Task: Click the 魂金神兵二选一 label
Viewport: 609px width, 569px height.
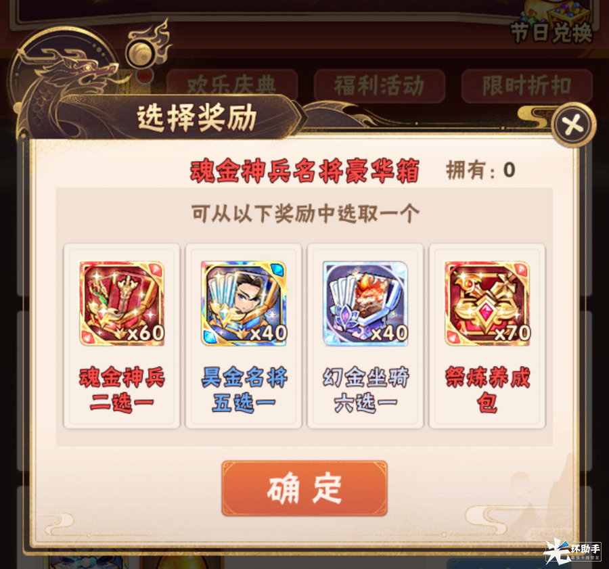Action: pyautogui.click(x=122, y=390)
